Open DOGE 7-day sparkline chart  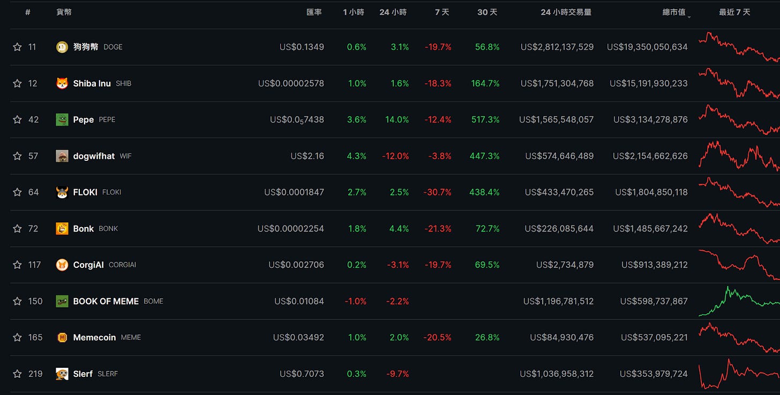pos(739,47)
